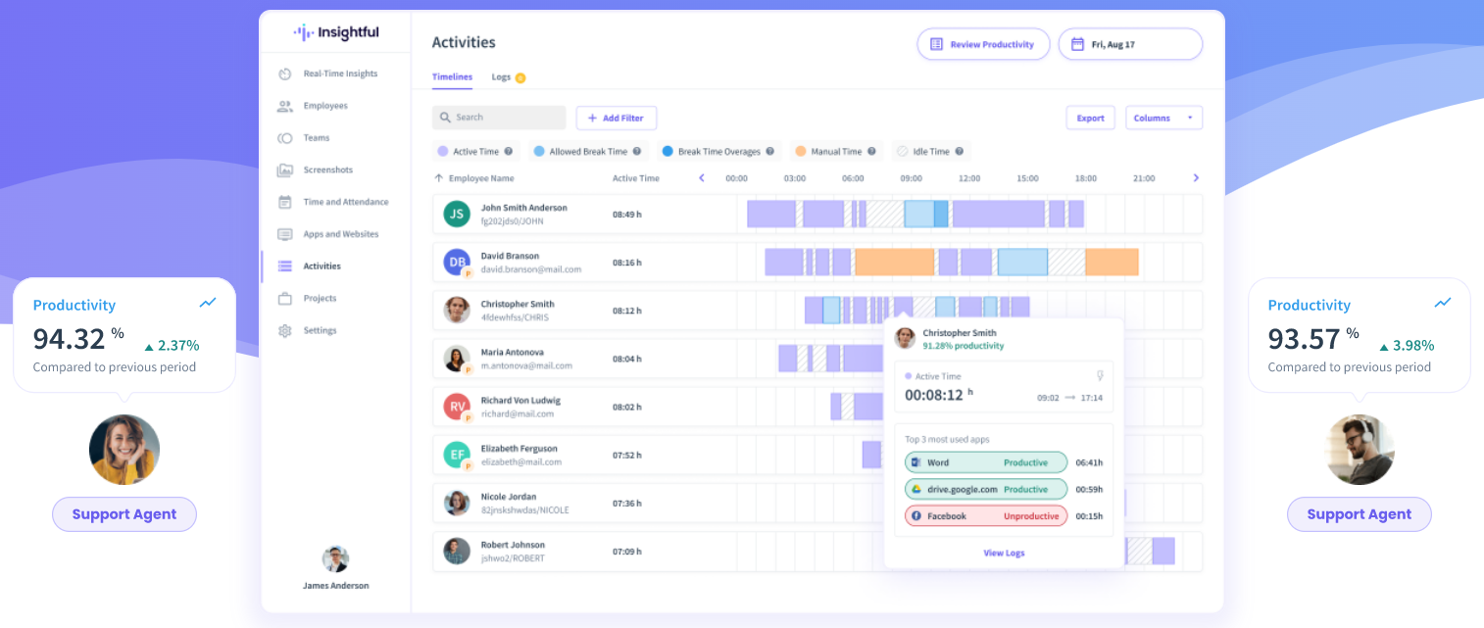Click View Logs link in popup

pos(1004,553)
